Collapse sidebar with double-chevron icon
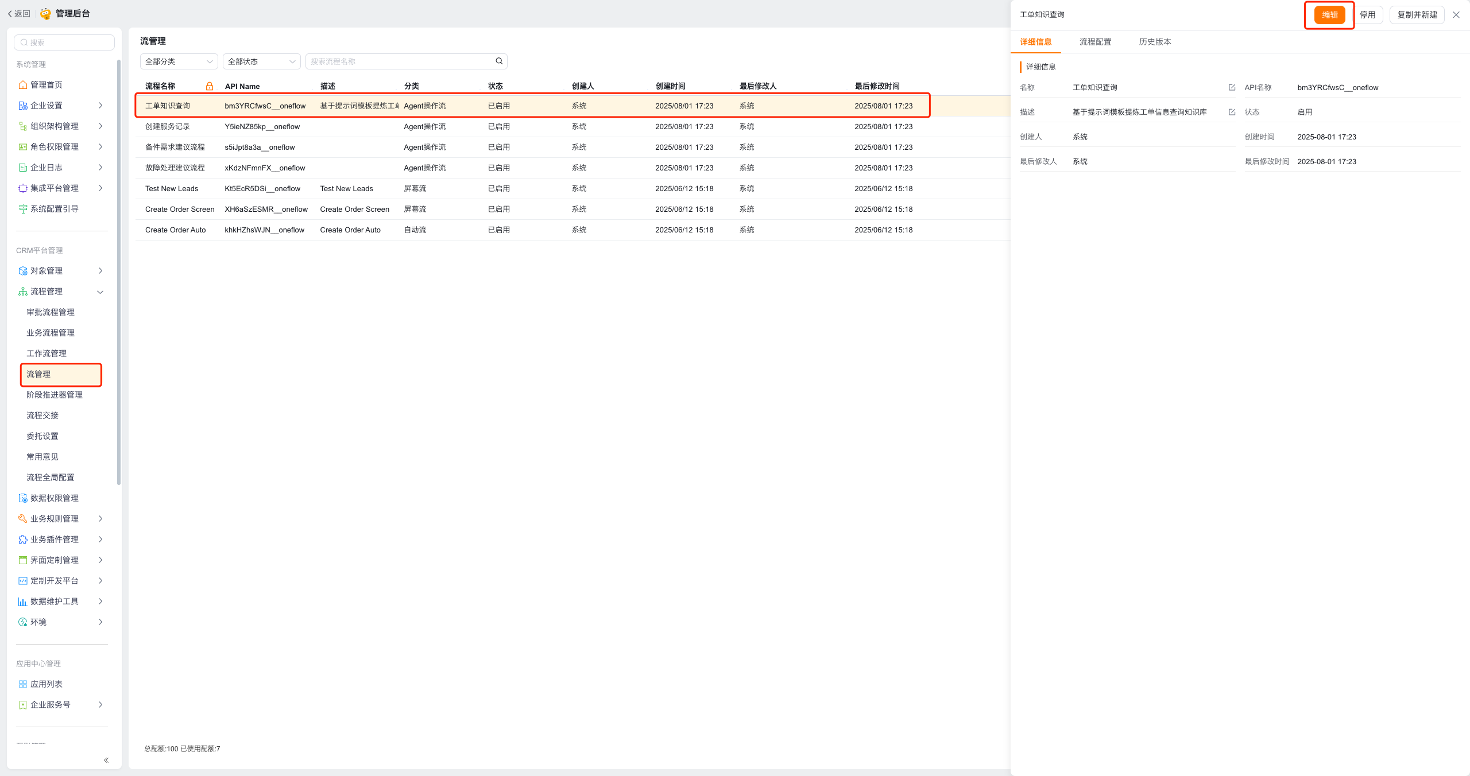The image size is (1470, 776). (106, 760)
